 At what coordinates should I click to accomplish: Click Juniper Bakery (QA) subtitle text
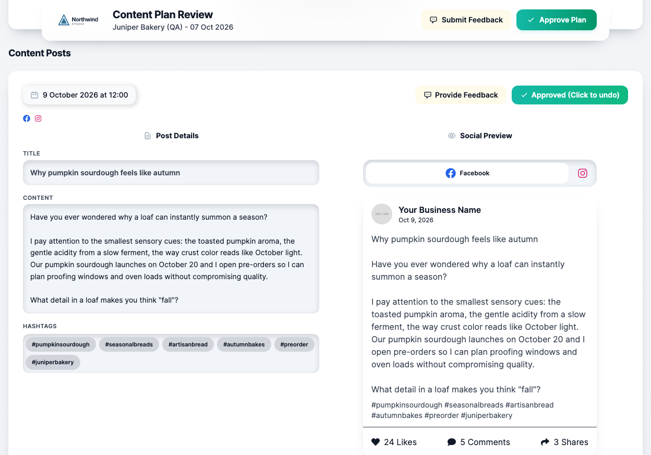[x=173, y=27]
